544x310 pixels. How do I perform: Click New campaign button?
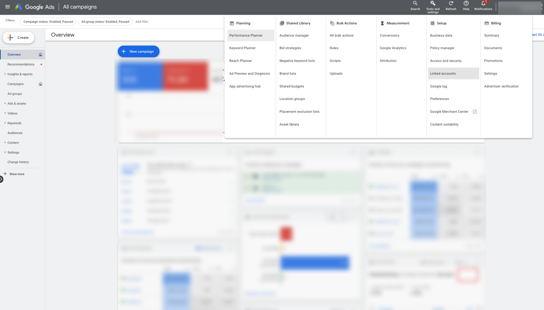click(x=138, y=51)
